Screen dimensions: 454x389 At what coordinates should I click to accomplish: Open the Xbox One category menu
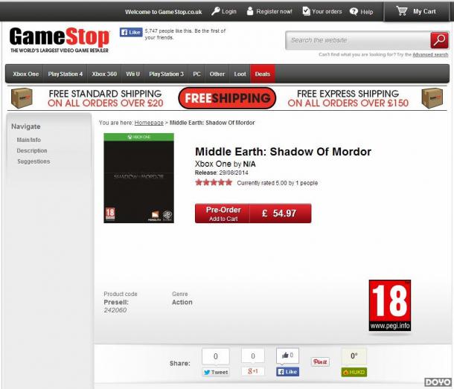[25, 74]
